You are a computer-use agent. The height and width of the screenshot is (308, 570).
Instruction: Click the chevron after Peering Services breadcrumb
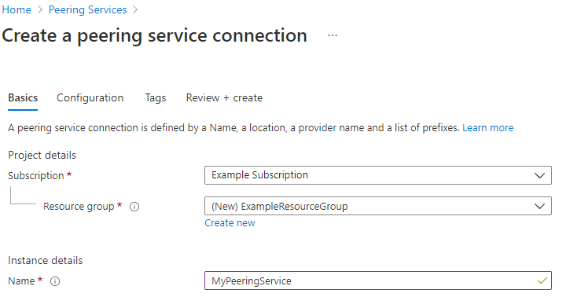coord(135,9)
